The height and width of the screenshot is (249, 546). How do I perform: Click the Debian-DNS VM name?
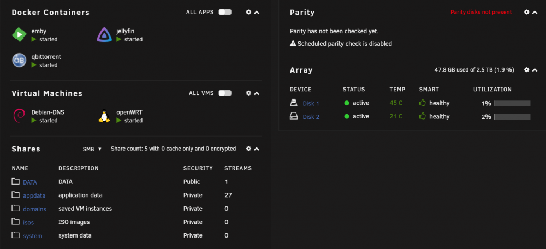point(48,112)
